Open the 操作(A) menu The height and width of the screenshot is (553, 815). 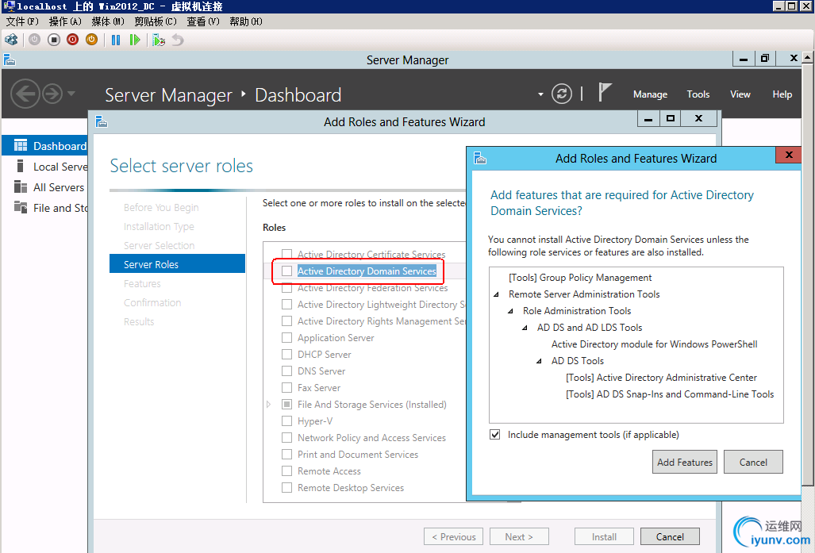pos(65,22)
